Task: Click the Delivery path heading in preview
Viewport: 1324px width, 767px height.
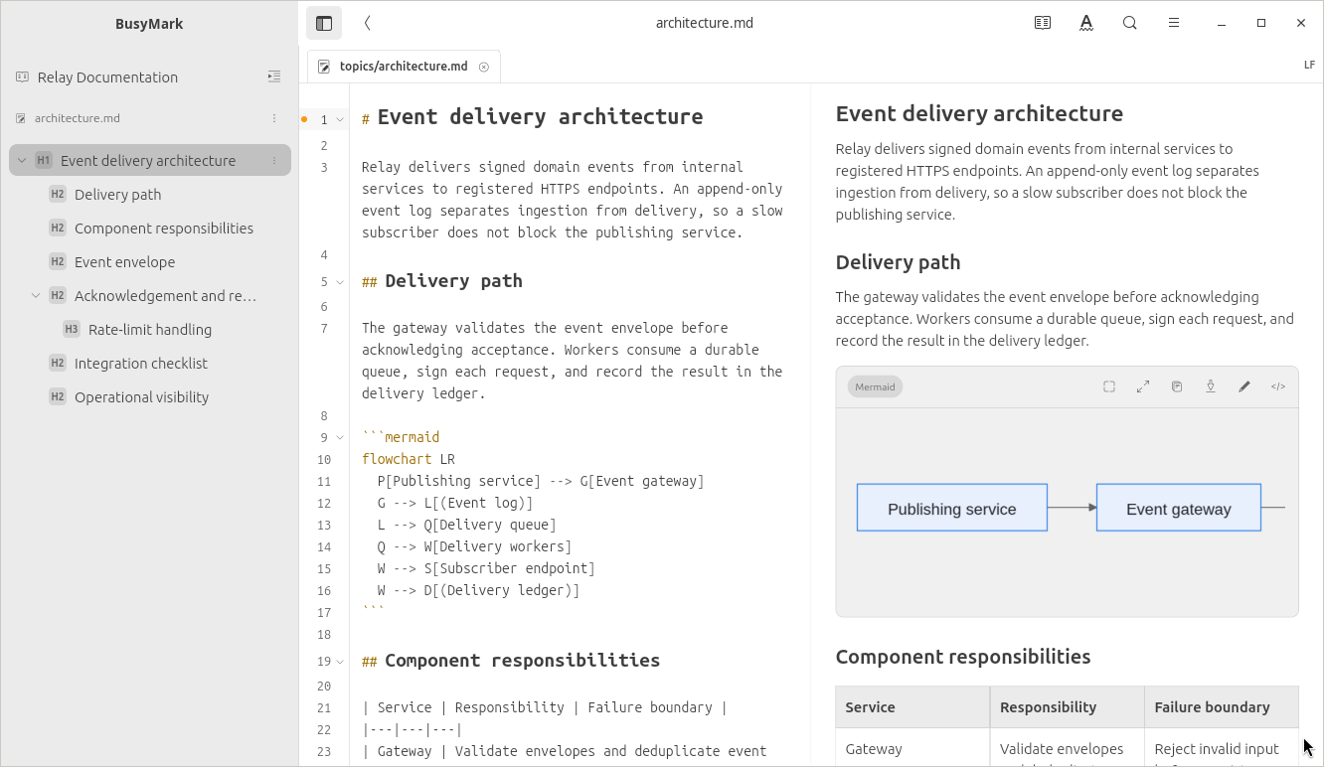Action: pos(898,262)
